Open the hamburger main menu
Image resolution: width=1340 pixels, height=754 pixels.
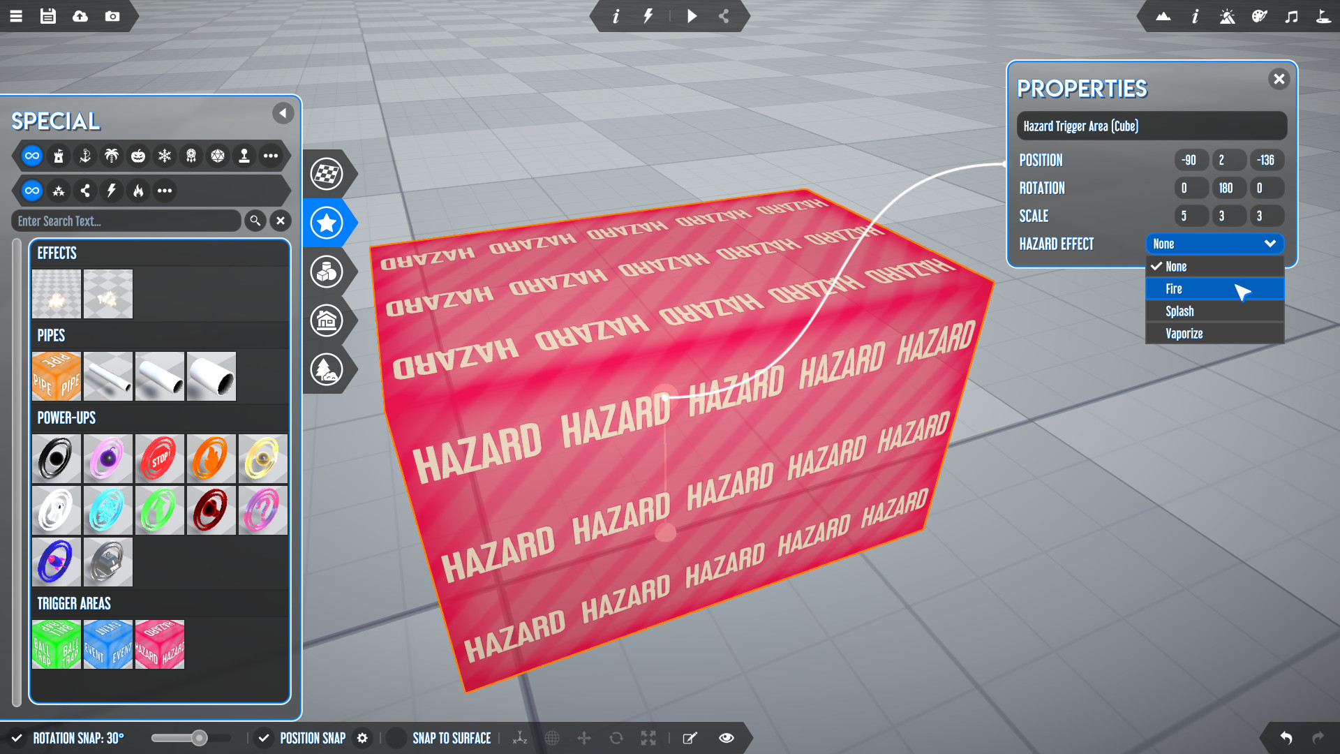point(16,16)
